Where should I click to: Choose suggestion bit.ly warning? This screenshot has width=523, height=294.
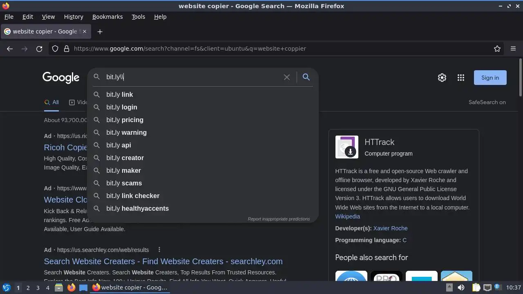pyautogui.click(x=203, y=132)
